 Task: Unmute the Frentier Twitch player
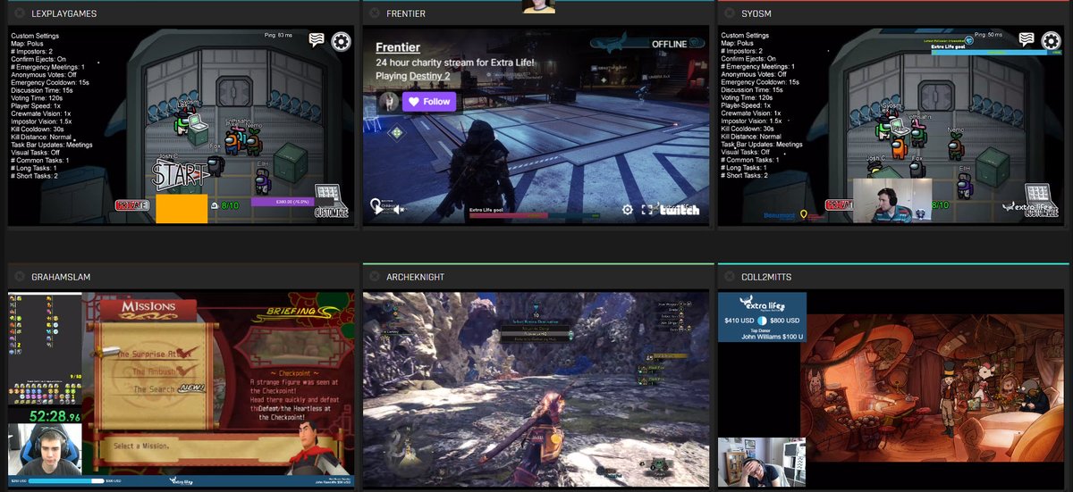click(399, 209)
